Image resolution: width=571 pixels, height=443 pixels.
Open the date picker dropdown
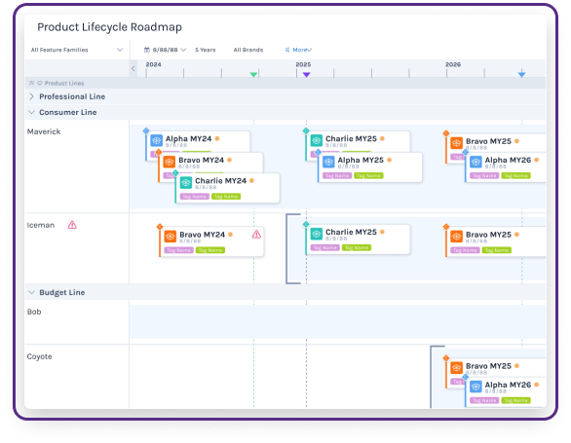pyautogui.click(x=166, y=50)
